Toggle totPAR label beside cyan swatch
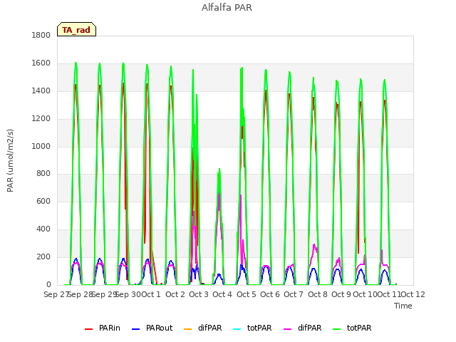This screenshot has width=456, height=342. (x=259, y=328)
